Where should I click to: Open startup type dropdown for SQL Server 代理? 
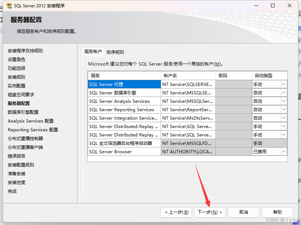point(283,84)
